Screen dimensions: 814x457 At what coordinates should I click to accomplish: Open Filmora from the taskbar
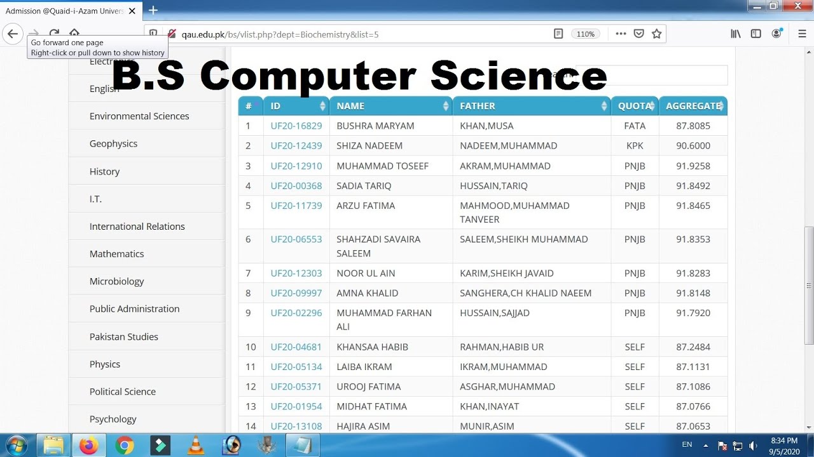click(x=159, y=446)
